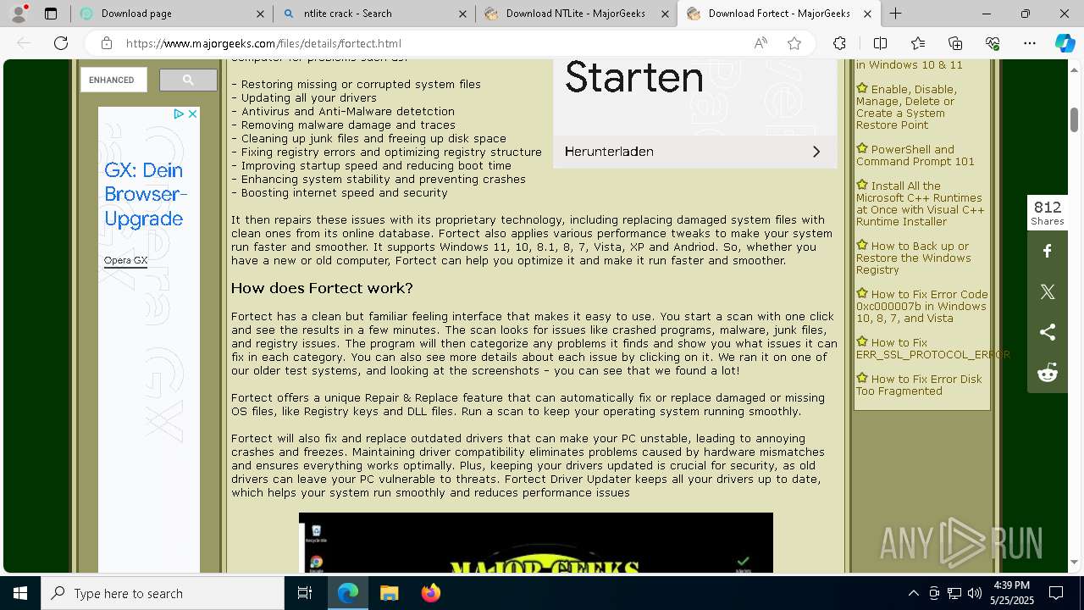Open a new browser tab
Viewport: 1084px width, 610px height.
895,14
